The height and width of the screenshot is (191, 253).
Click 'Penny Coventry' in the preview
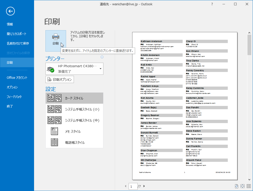pyautogui.click(x=195, y=70)
